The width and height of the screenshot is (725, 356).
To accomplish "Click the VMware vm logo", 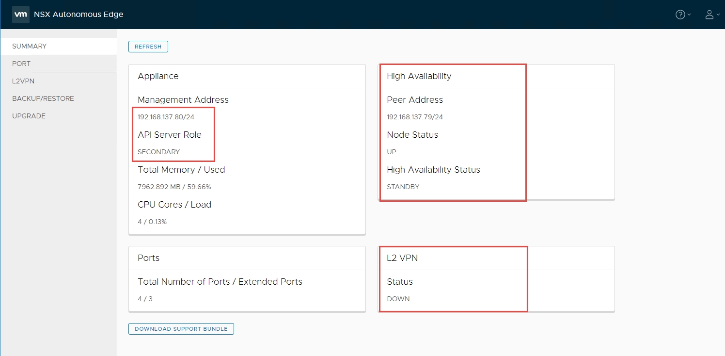I will (x=20, y=15).
